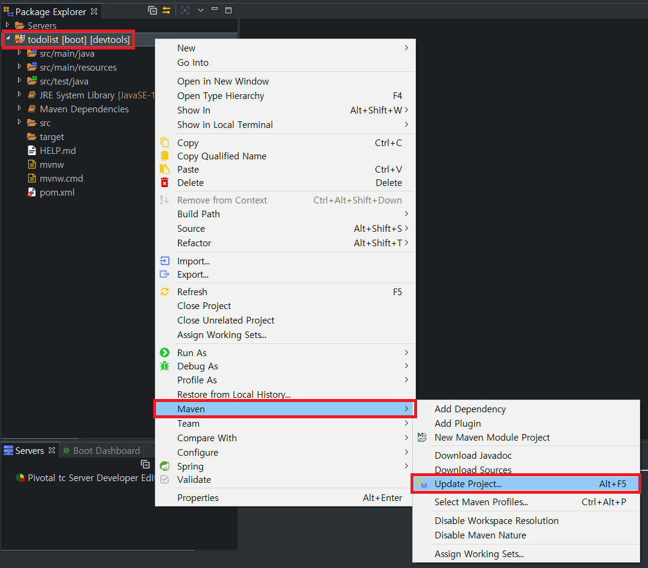Open the New submenu
The width and height of the screenshot is (648, 568).
point(285,48)
